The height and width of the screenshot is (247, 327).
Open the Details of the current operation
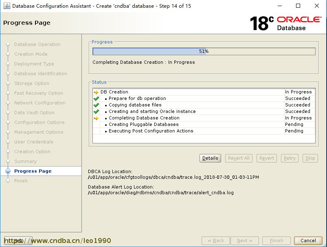210,158
